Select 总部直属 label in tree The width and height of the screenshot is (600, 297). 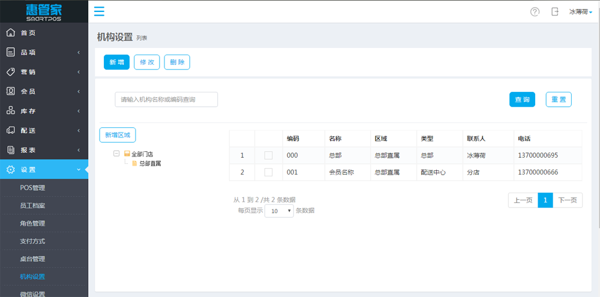[x=151, y=163]
